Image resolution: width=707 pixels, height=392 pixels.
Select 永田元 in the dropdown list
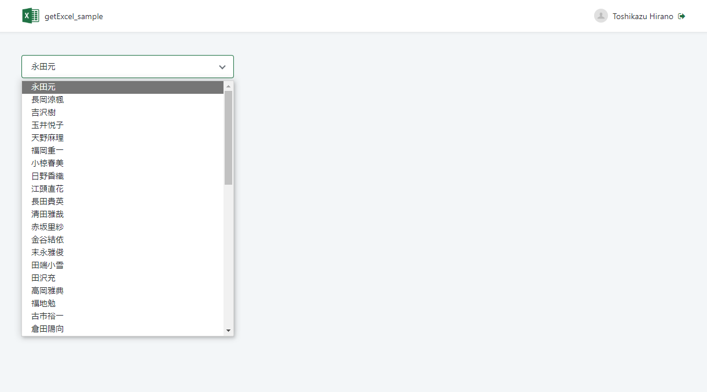[123, 87]
